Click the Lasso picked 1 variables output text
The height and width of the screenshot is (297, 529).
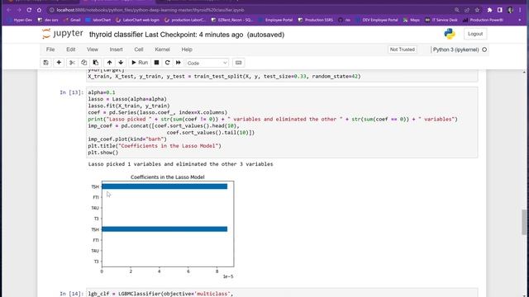click(180, 164)
